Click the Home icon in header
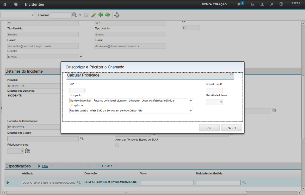This screenshot has height=195, width=305. [5, 4]
